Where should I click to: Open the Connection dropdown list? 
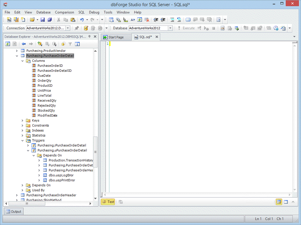point(68,28)
